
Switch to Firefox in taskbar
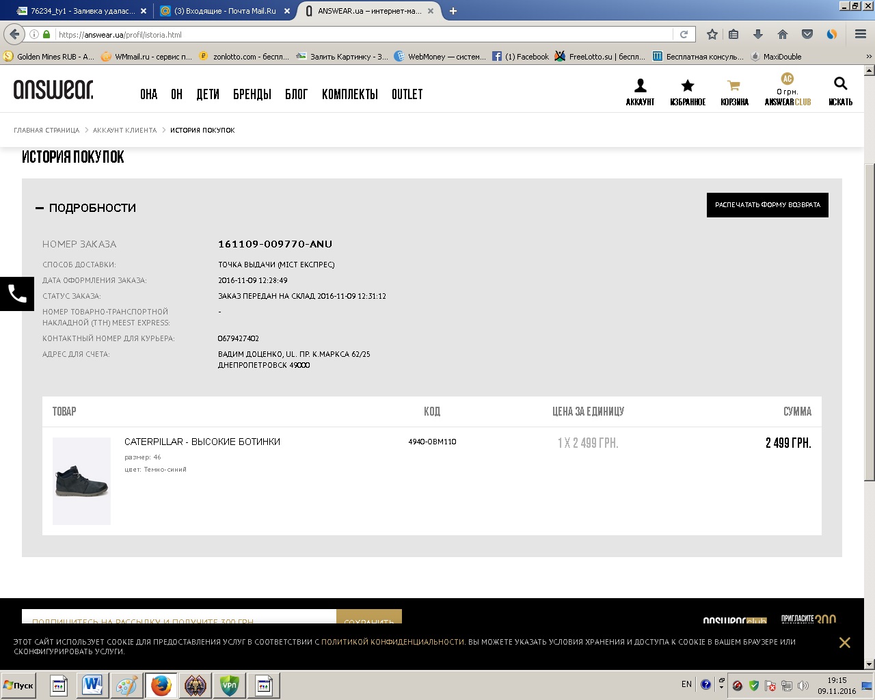pyautogui.click(x=161, y=686)
